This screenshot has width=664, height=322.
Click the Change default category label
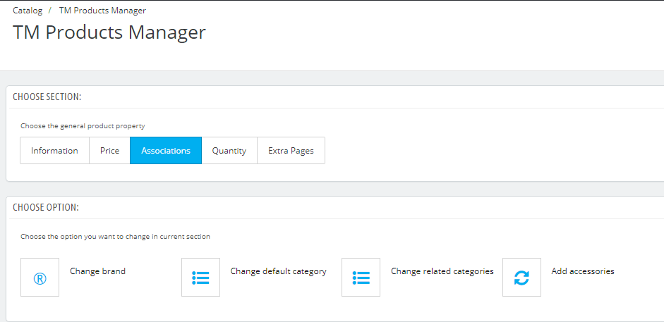[278, 271]
